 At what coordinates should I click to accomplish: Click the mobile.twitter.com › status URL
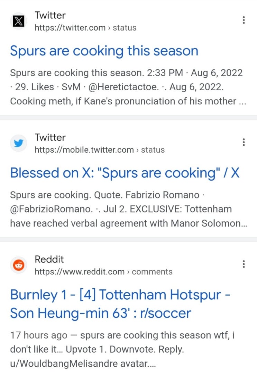pos(100,150)
